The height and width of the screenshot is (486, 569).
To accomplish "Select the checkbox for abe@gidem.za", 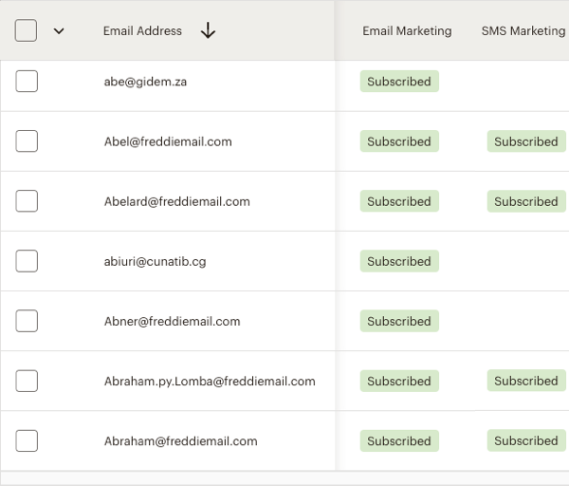I will (27, 82).
